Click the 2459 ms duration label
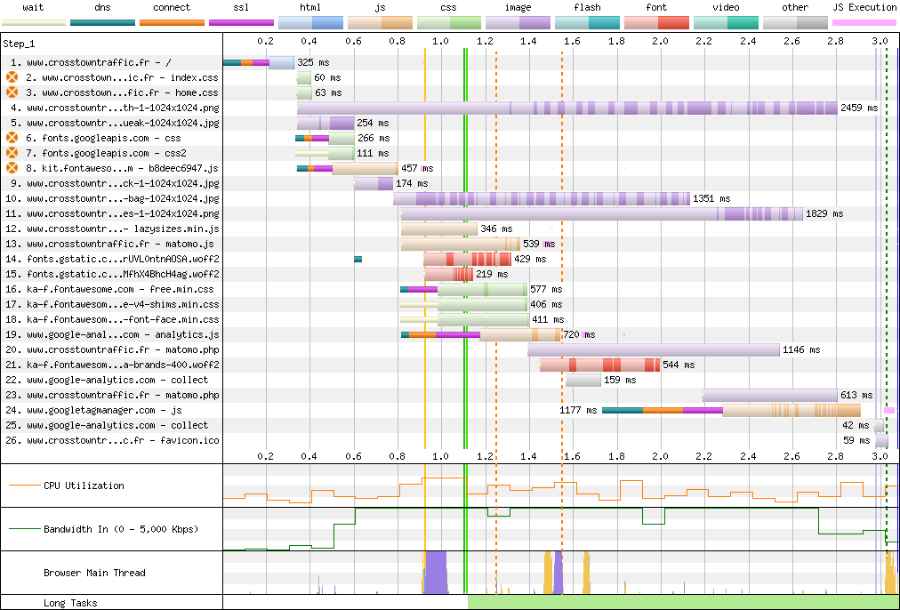900x610 pixels. click(x=859, y=108)
